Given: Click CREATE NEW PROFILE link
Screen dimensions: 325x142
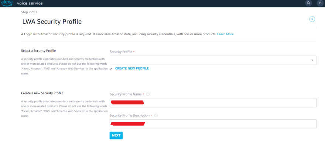Looking at the screenshot, I should coord(132,68).
